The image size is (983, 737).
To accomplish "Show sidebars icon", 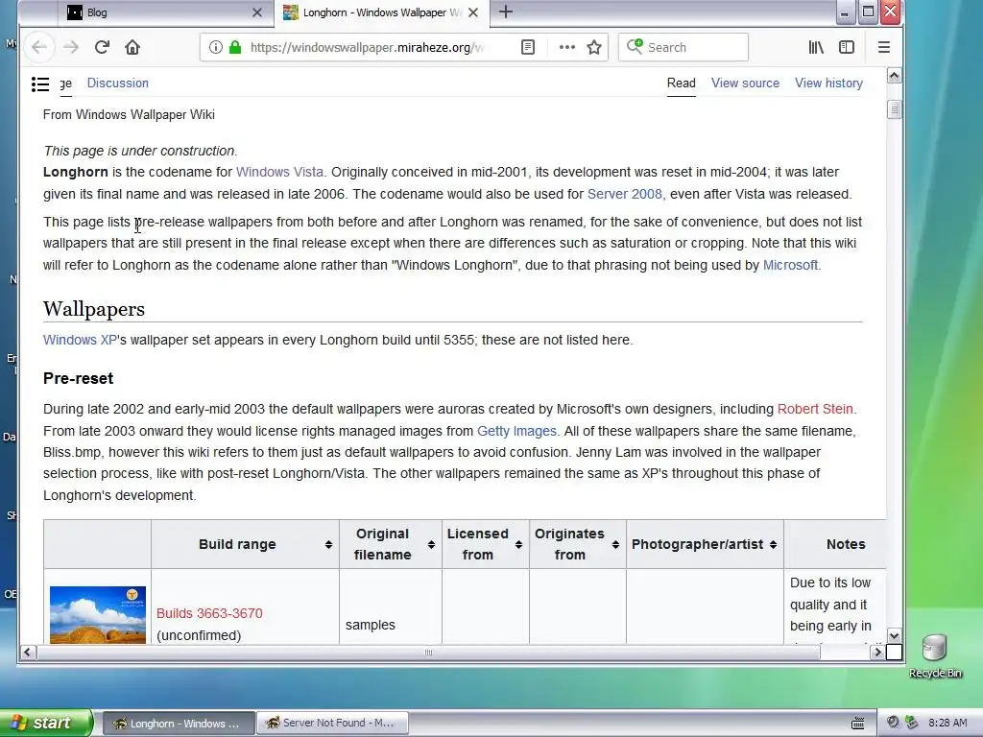I will (847, 47).
